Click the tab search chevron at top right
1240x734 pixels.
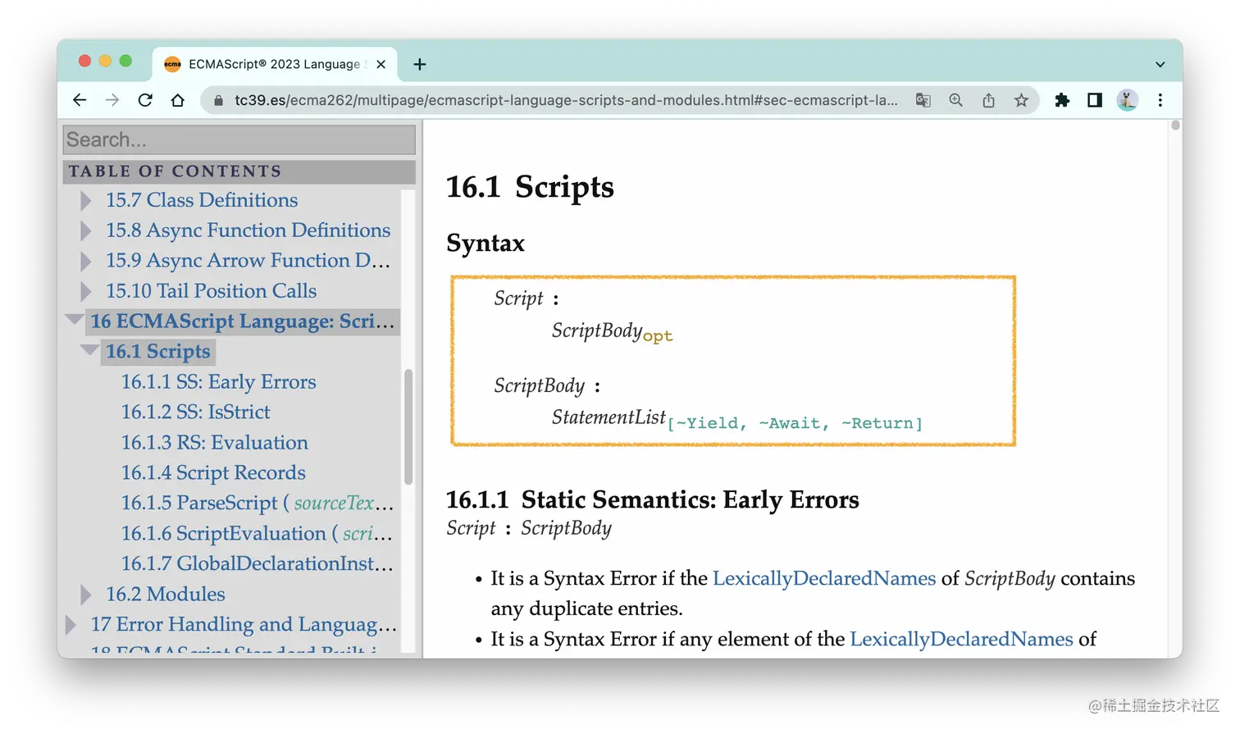click(x=1159, y=63)
